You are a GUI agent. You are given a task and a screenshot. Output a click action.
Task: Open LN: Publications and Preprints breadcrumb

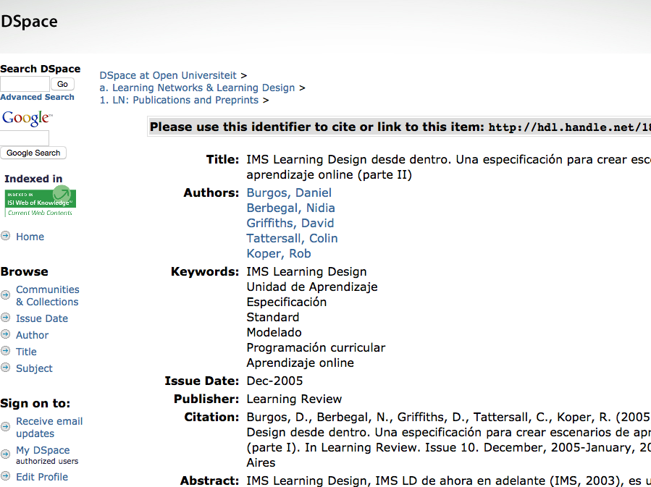point(179,100)
